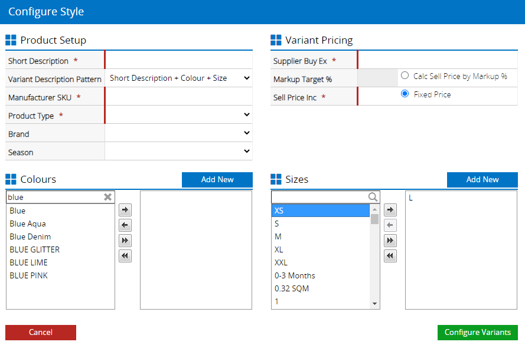Click the Markup Target % field

point(378,78)
